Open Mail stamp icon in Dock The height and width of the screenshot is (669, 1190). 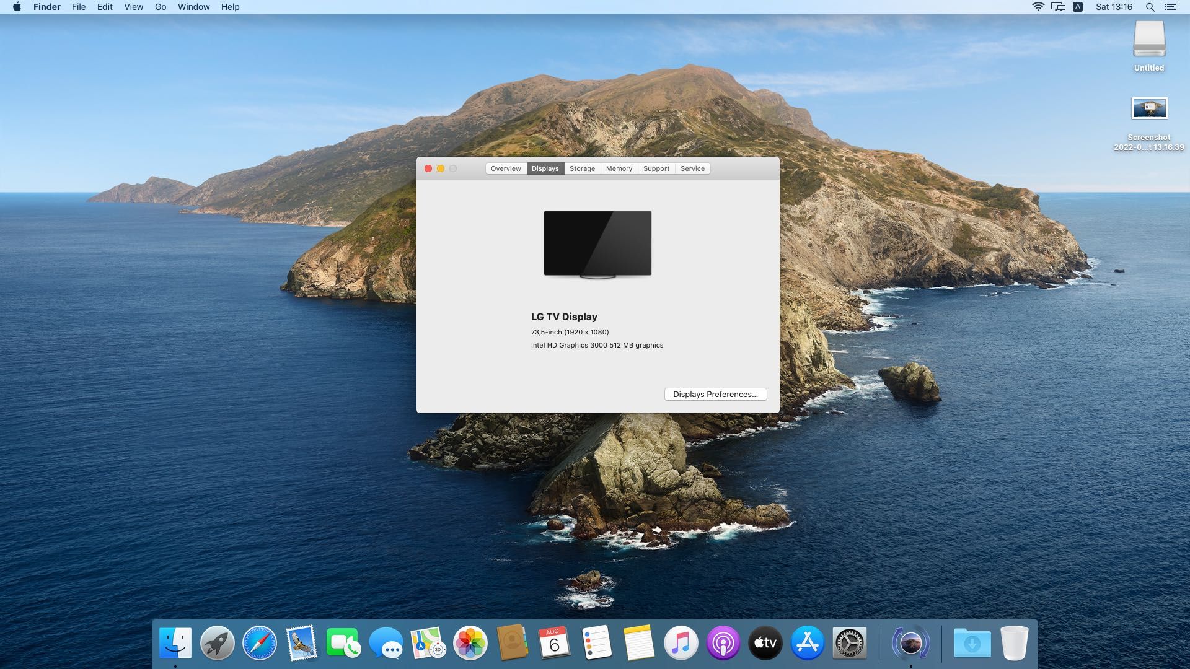tap(302, 643)
